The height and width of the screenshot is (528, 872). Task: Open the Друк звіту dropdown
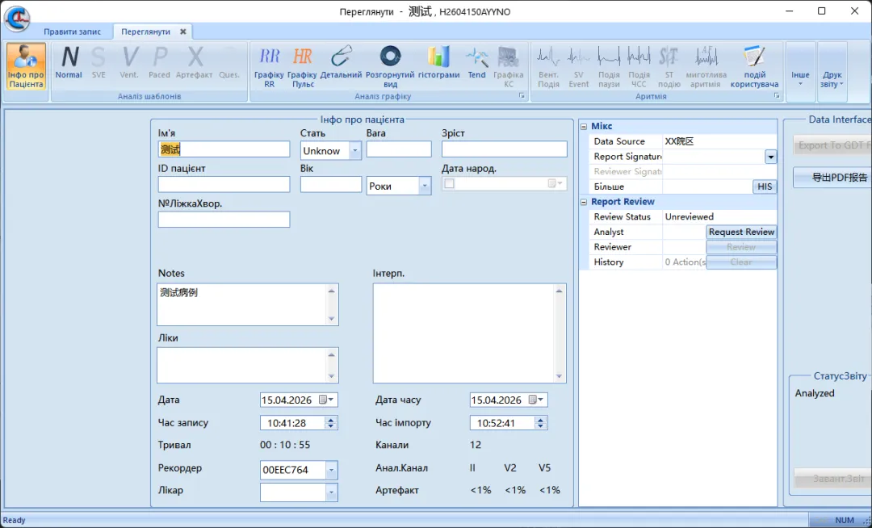point(832,72)
